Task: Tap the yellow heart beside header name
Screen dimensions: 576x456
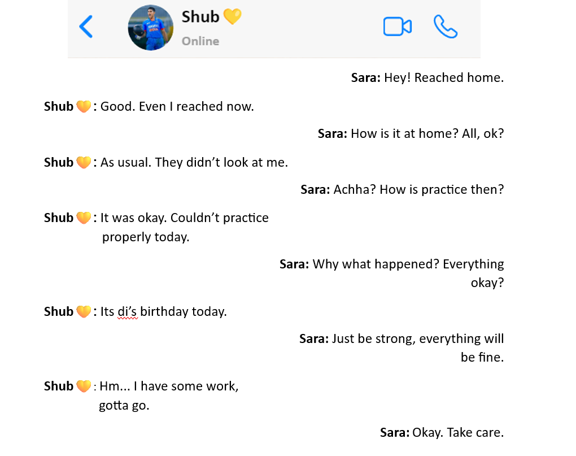Action: click(x=232, y=16)
